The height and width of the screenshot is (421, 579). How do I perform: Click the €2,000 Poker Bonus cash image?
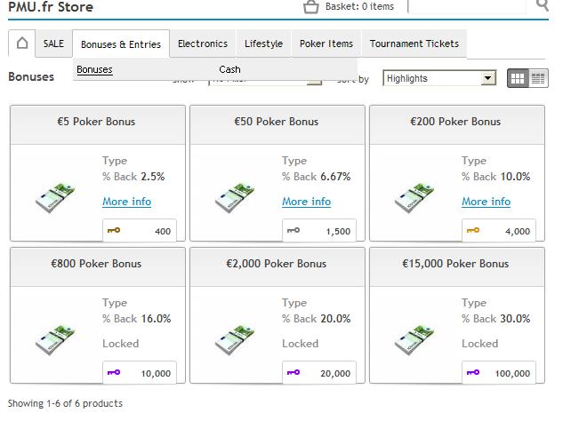pyautogui.click(x=236, y=338)
